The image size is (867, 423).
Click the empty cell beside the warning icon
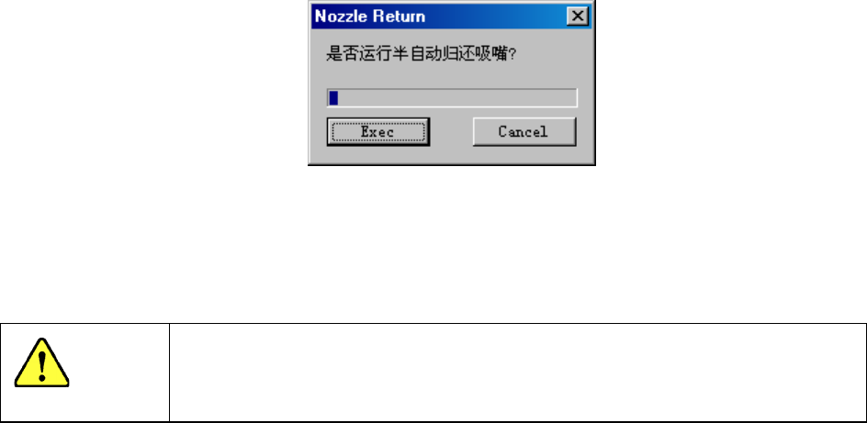tap(518, 373)
